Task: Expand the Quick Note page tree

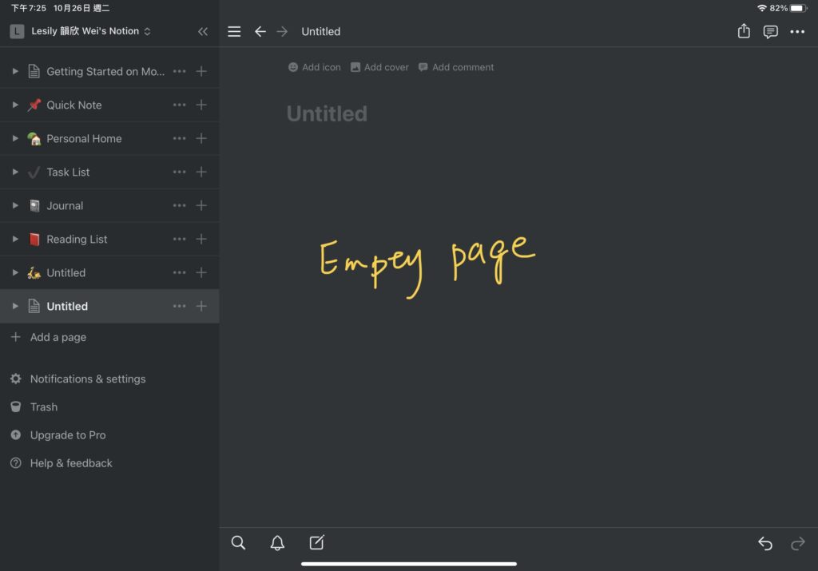Action: click(x=15, y=105)
